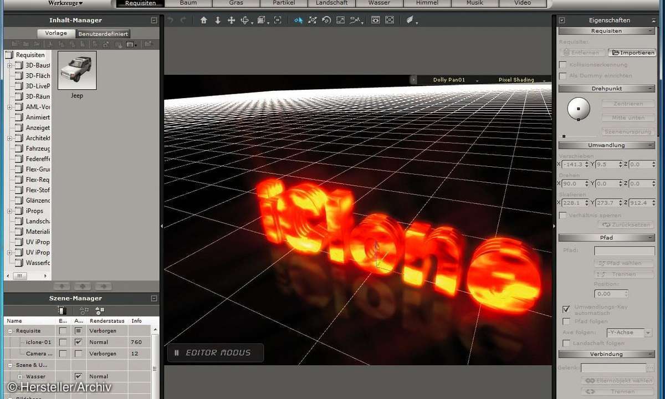Click the slider handle below the pivot sphere
The image size is (665, 399).
click(x=564, y=136)
